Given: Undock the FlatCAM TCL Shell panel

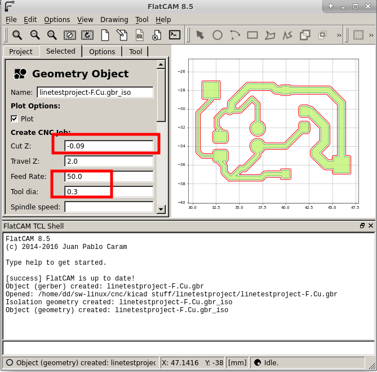Looking at the screenshot, I should point(362,226).
